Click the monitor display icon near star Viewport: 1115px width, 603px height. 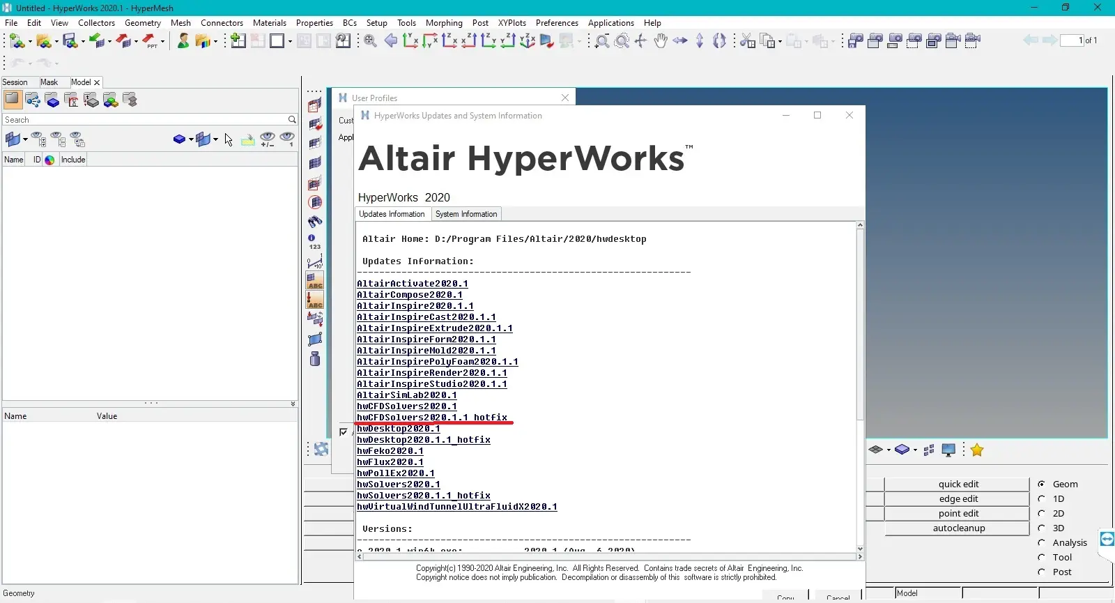click(x=948, y=450)
